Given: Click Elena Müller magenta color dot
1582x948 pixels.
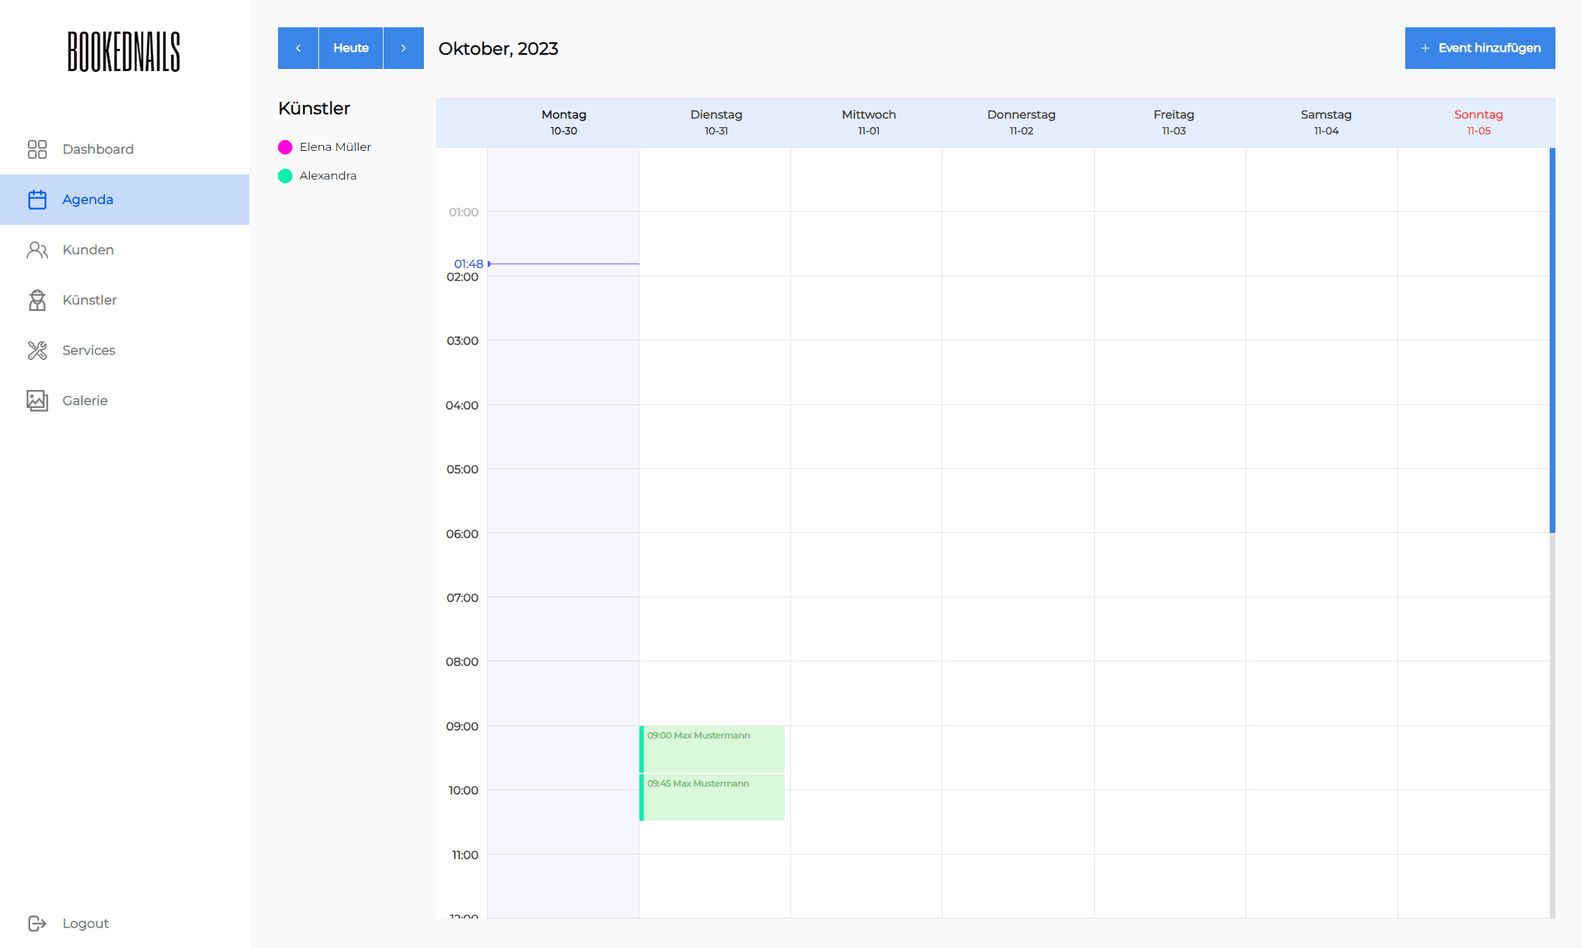Looking at the screenshot, I should [285, 147].
